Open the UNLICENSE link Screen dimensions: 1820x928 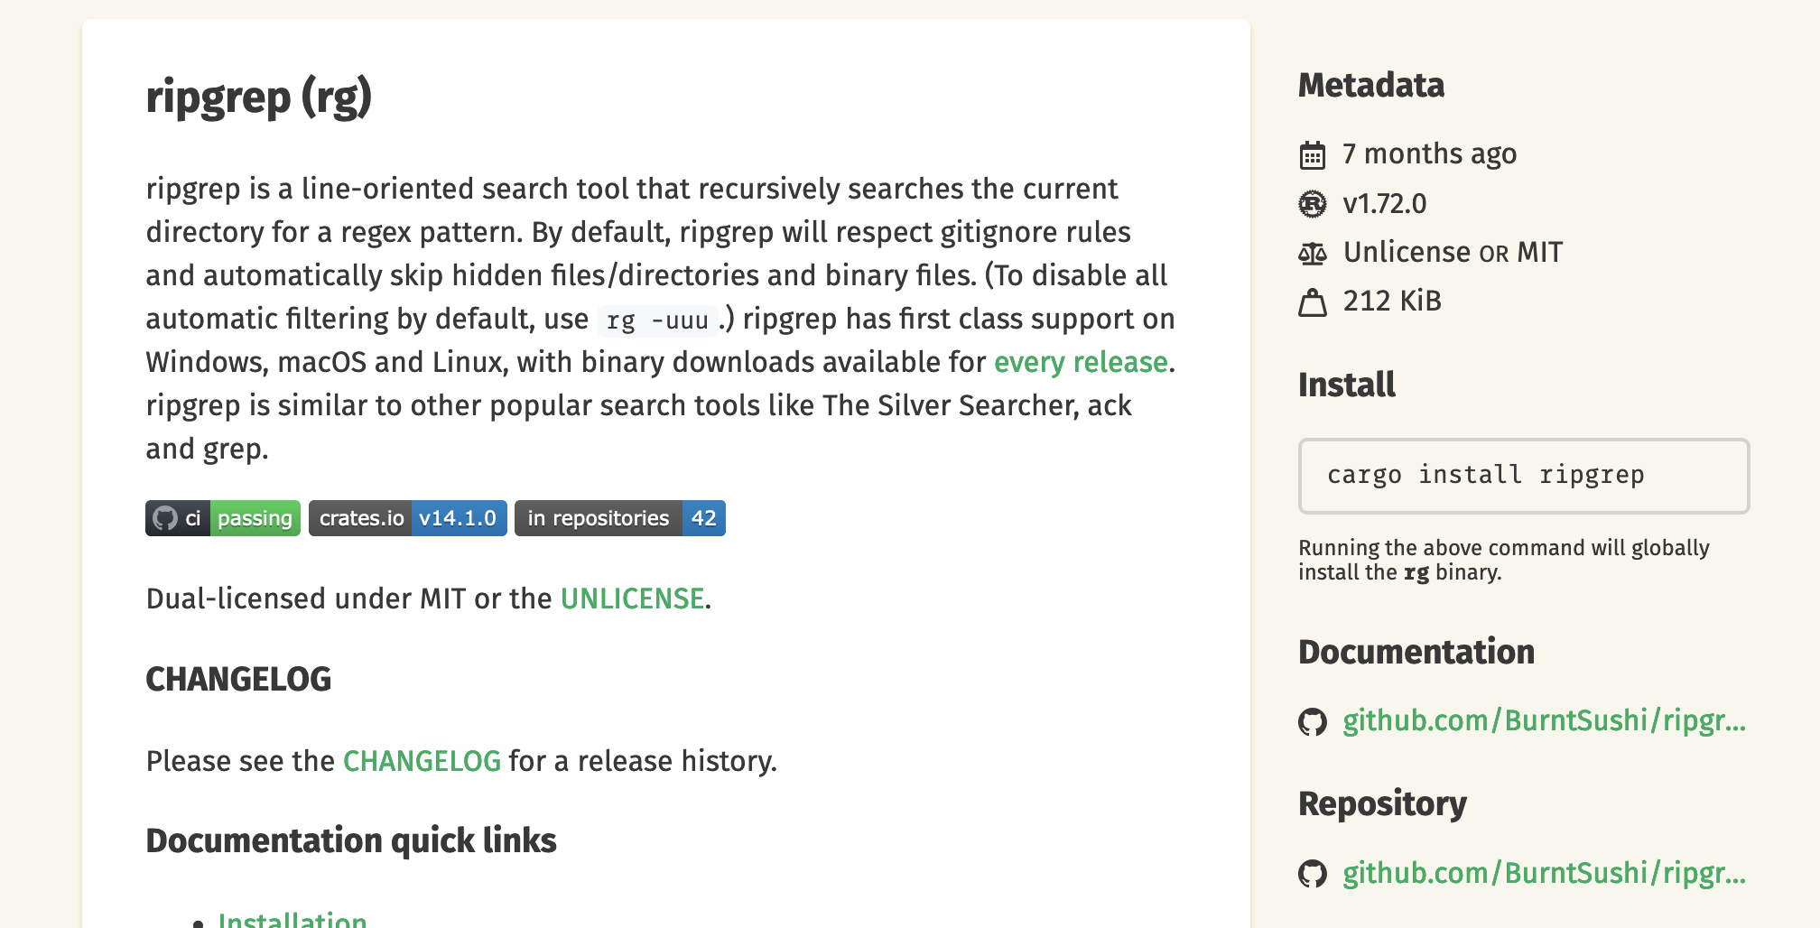click(632, 599)
